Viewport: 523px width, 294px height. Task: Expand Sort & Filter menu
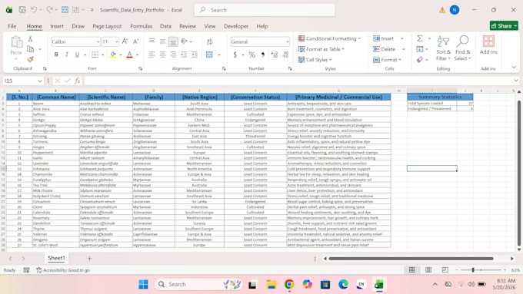click(443, 48)
